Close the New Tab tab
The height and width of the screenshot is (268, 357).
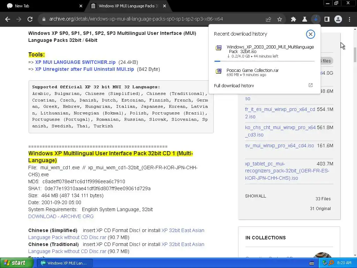tap(81, 6)
